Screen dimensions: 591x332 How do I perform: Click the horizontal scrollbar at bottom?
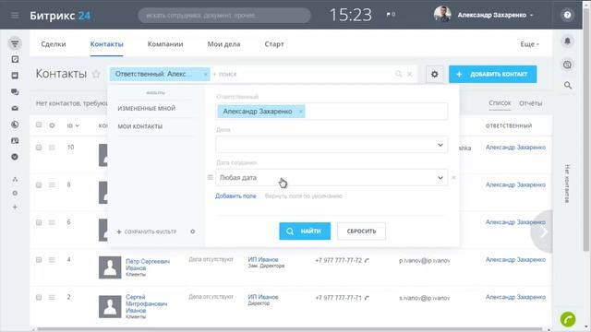[x=289, y=329]
